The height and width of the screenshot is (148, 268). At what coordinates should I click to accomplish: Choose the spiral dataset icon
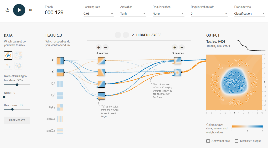(x=19, y=66)
